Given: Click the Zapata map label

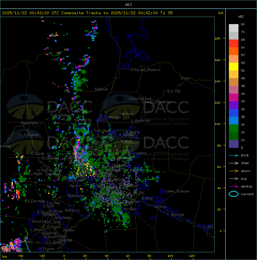Looking at the screenshot, I should [x=69, y=230].
